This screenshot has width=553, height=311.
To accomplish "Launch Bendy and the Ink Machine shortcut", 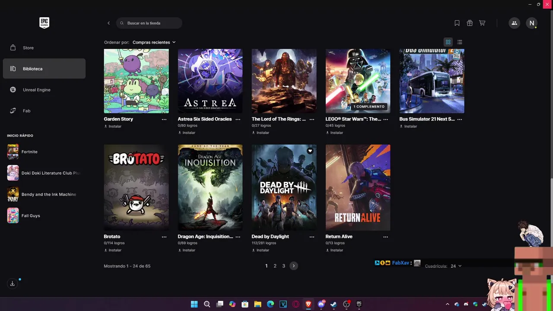I will coord(44,194).
